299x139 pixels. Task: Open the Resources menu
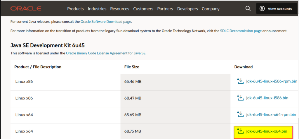point(119,9)
